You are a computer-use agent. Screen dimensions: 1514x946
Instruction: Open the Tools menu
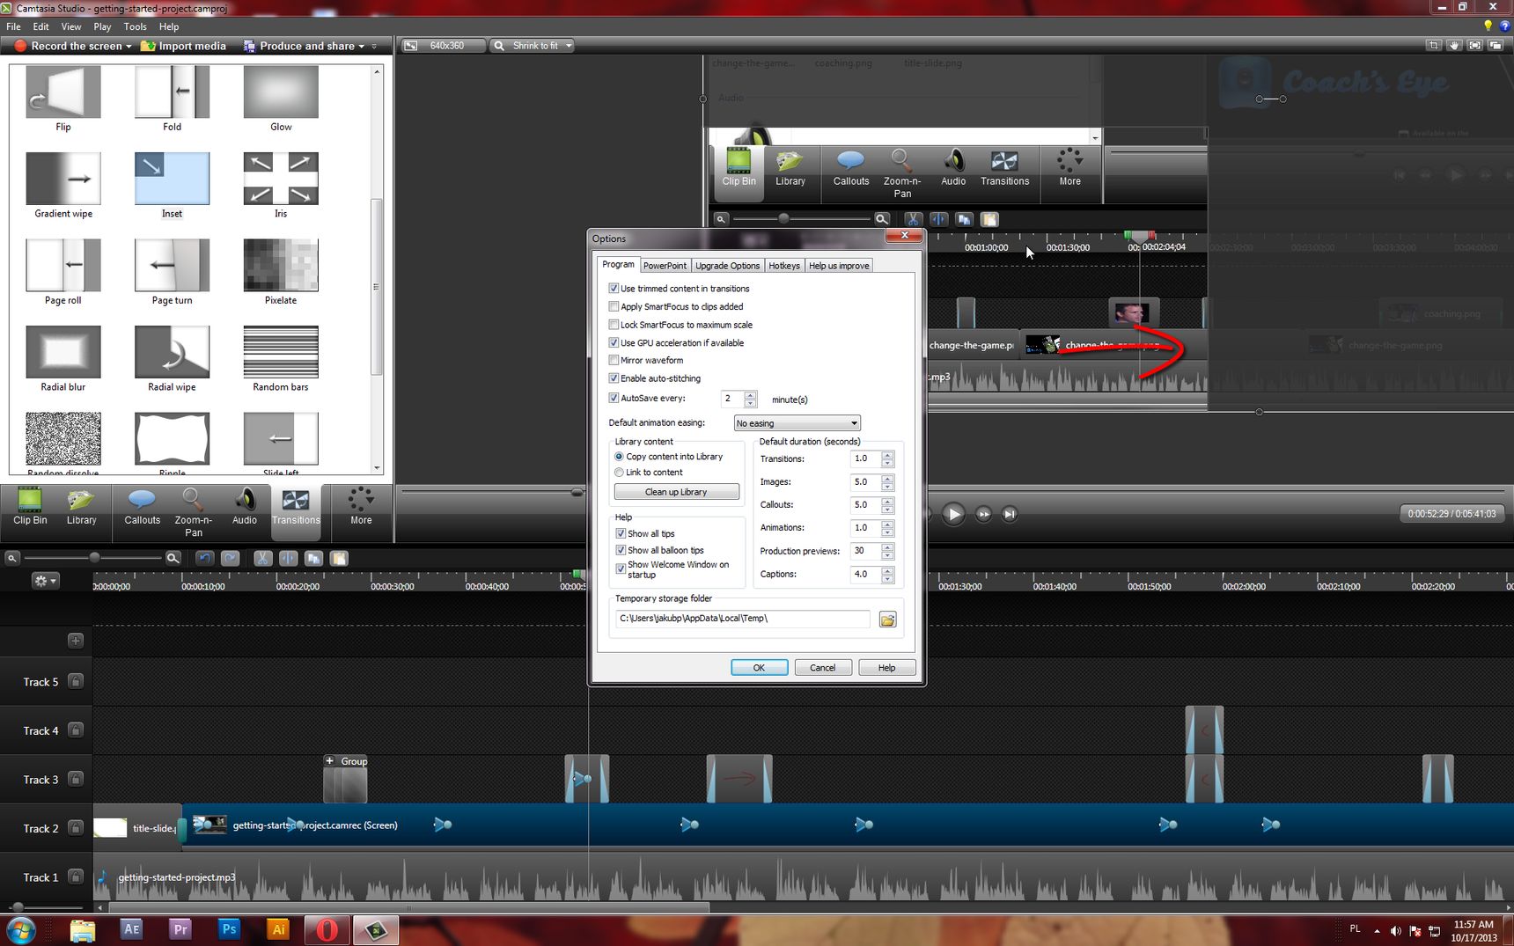click(136, 27)
